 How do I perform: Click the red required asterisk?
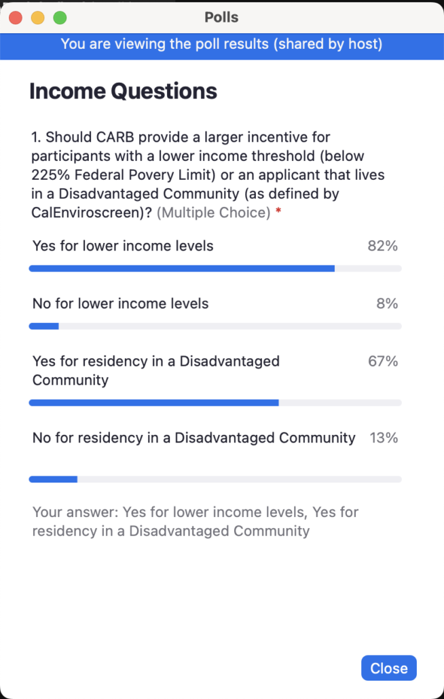(278, 213)
